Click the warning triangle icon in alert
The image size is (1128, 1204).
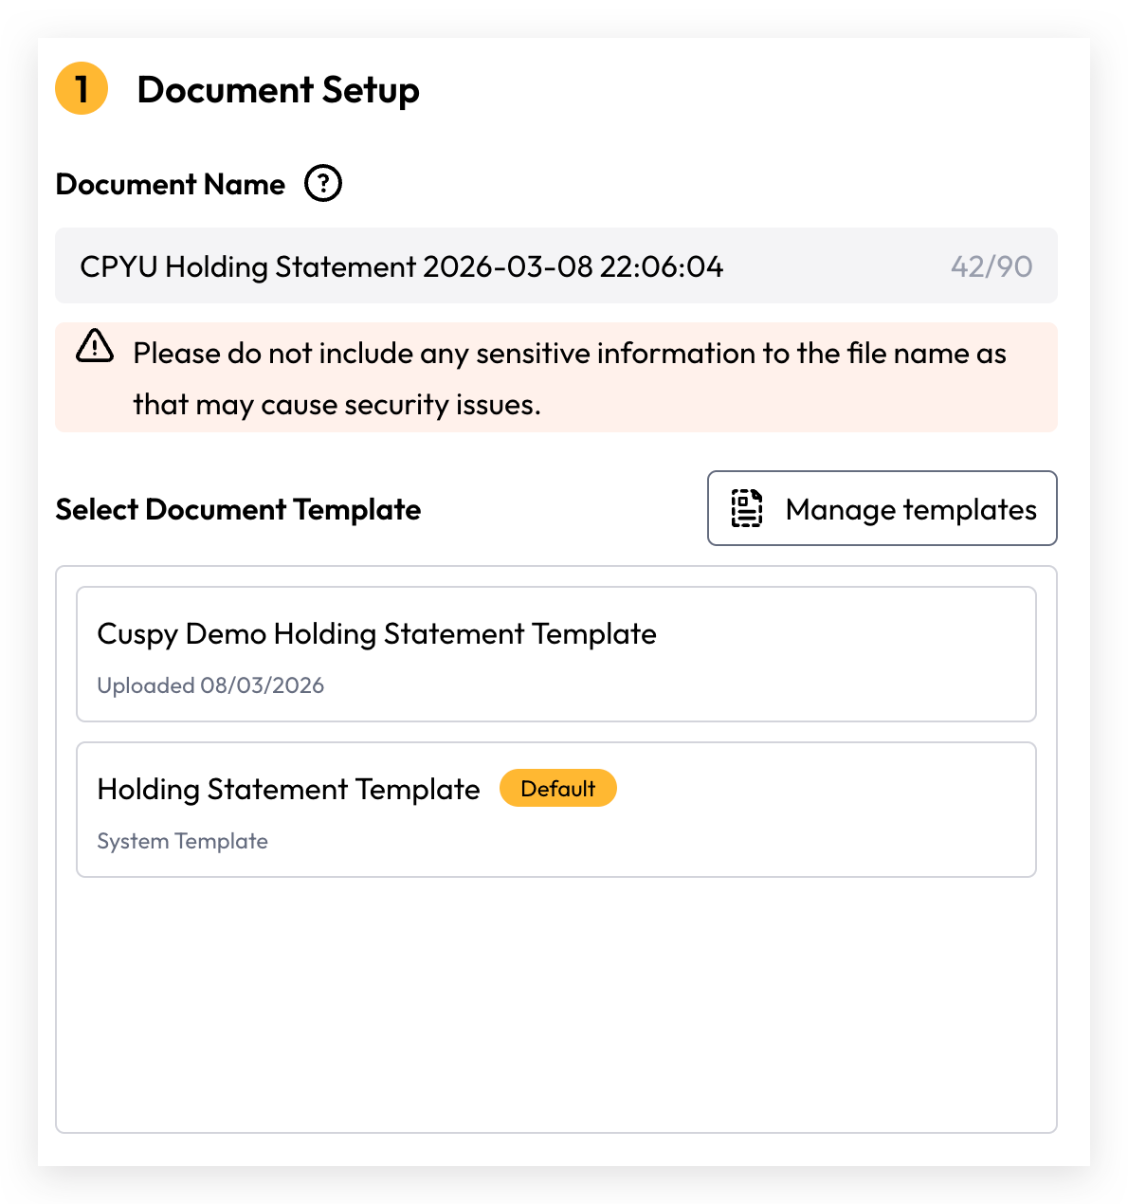pyautogui.click(x=95, y=346)
